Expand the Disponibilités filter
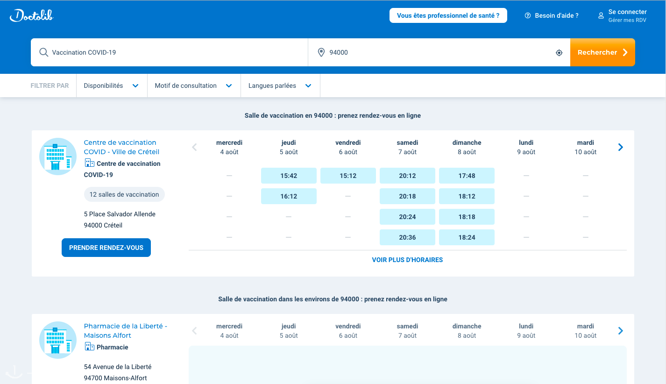Screen dimensions: 666x384 point(112,85)
